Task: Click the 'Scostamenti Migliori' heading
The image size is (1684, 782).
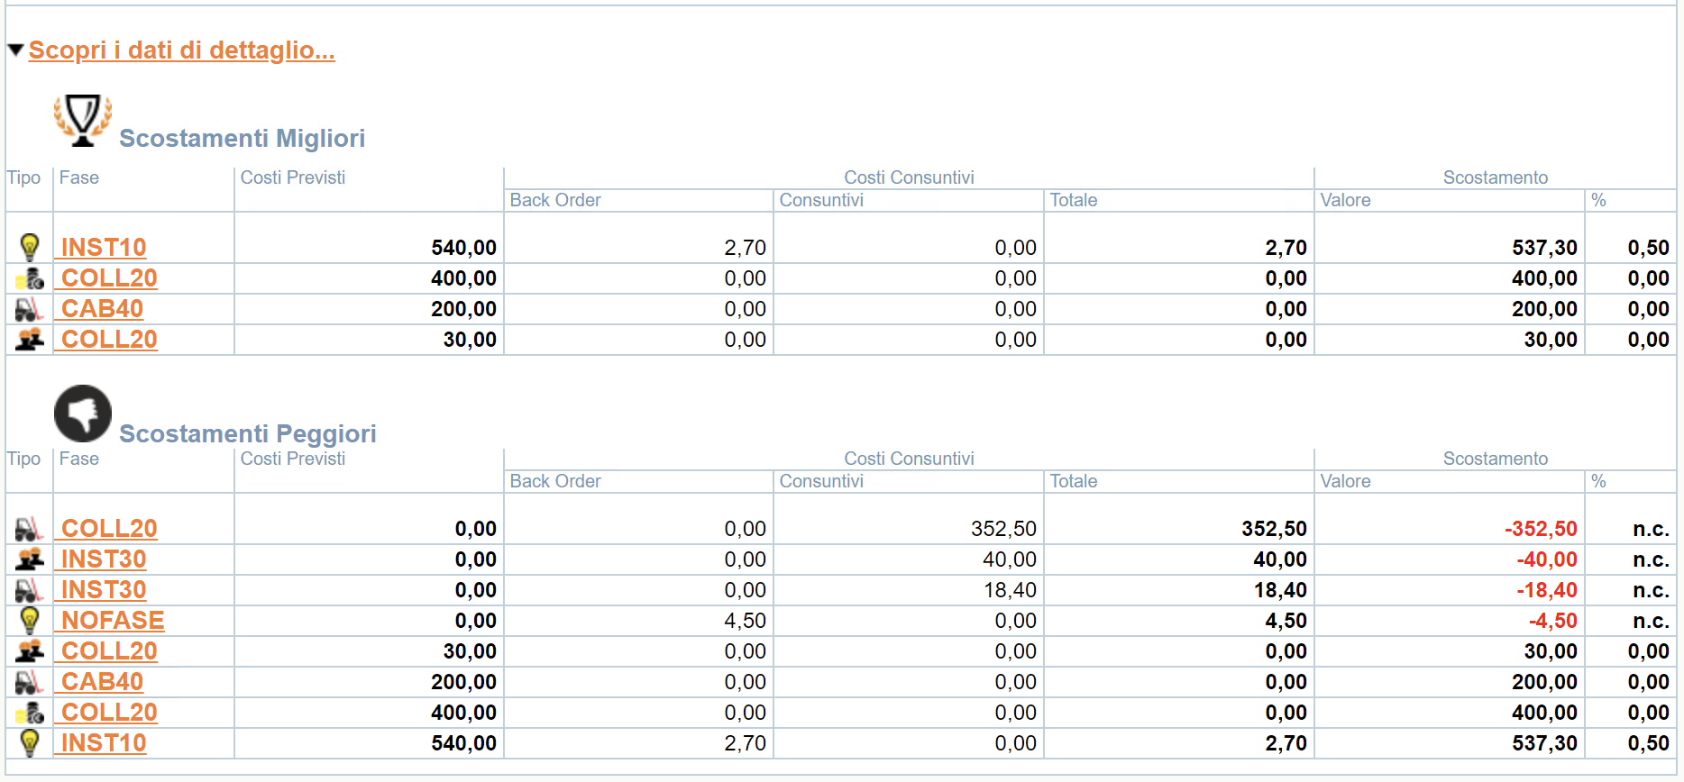Action: tap(242, 138)
